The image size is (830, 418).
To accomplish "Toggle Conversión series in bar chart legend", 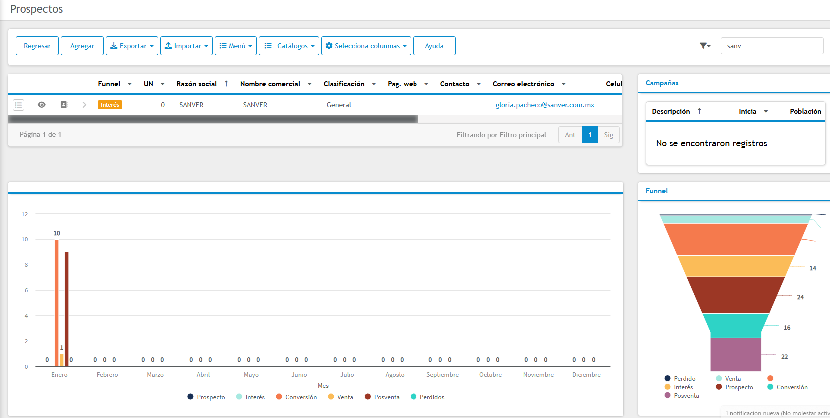I will coord(296,397).
